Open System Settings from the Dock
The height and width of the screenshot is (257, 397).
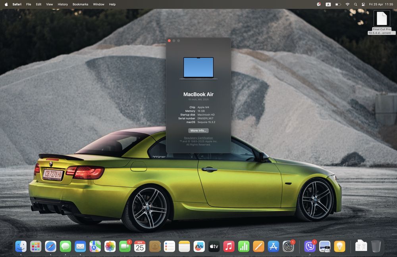(x=288, y=246)
